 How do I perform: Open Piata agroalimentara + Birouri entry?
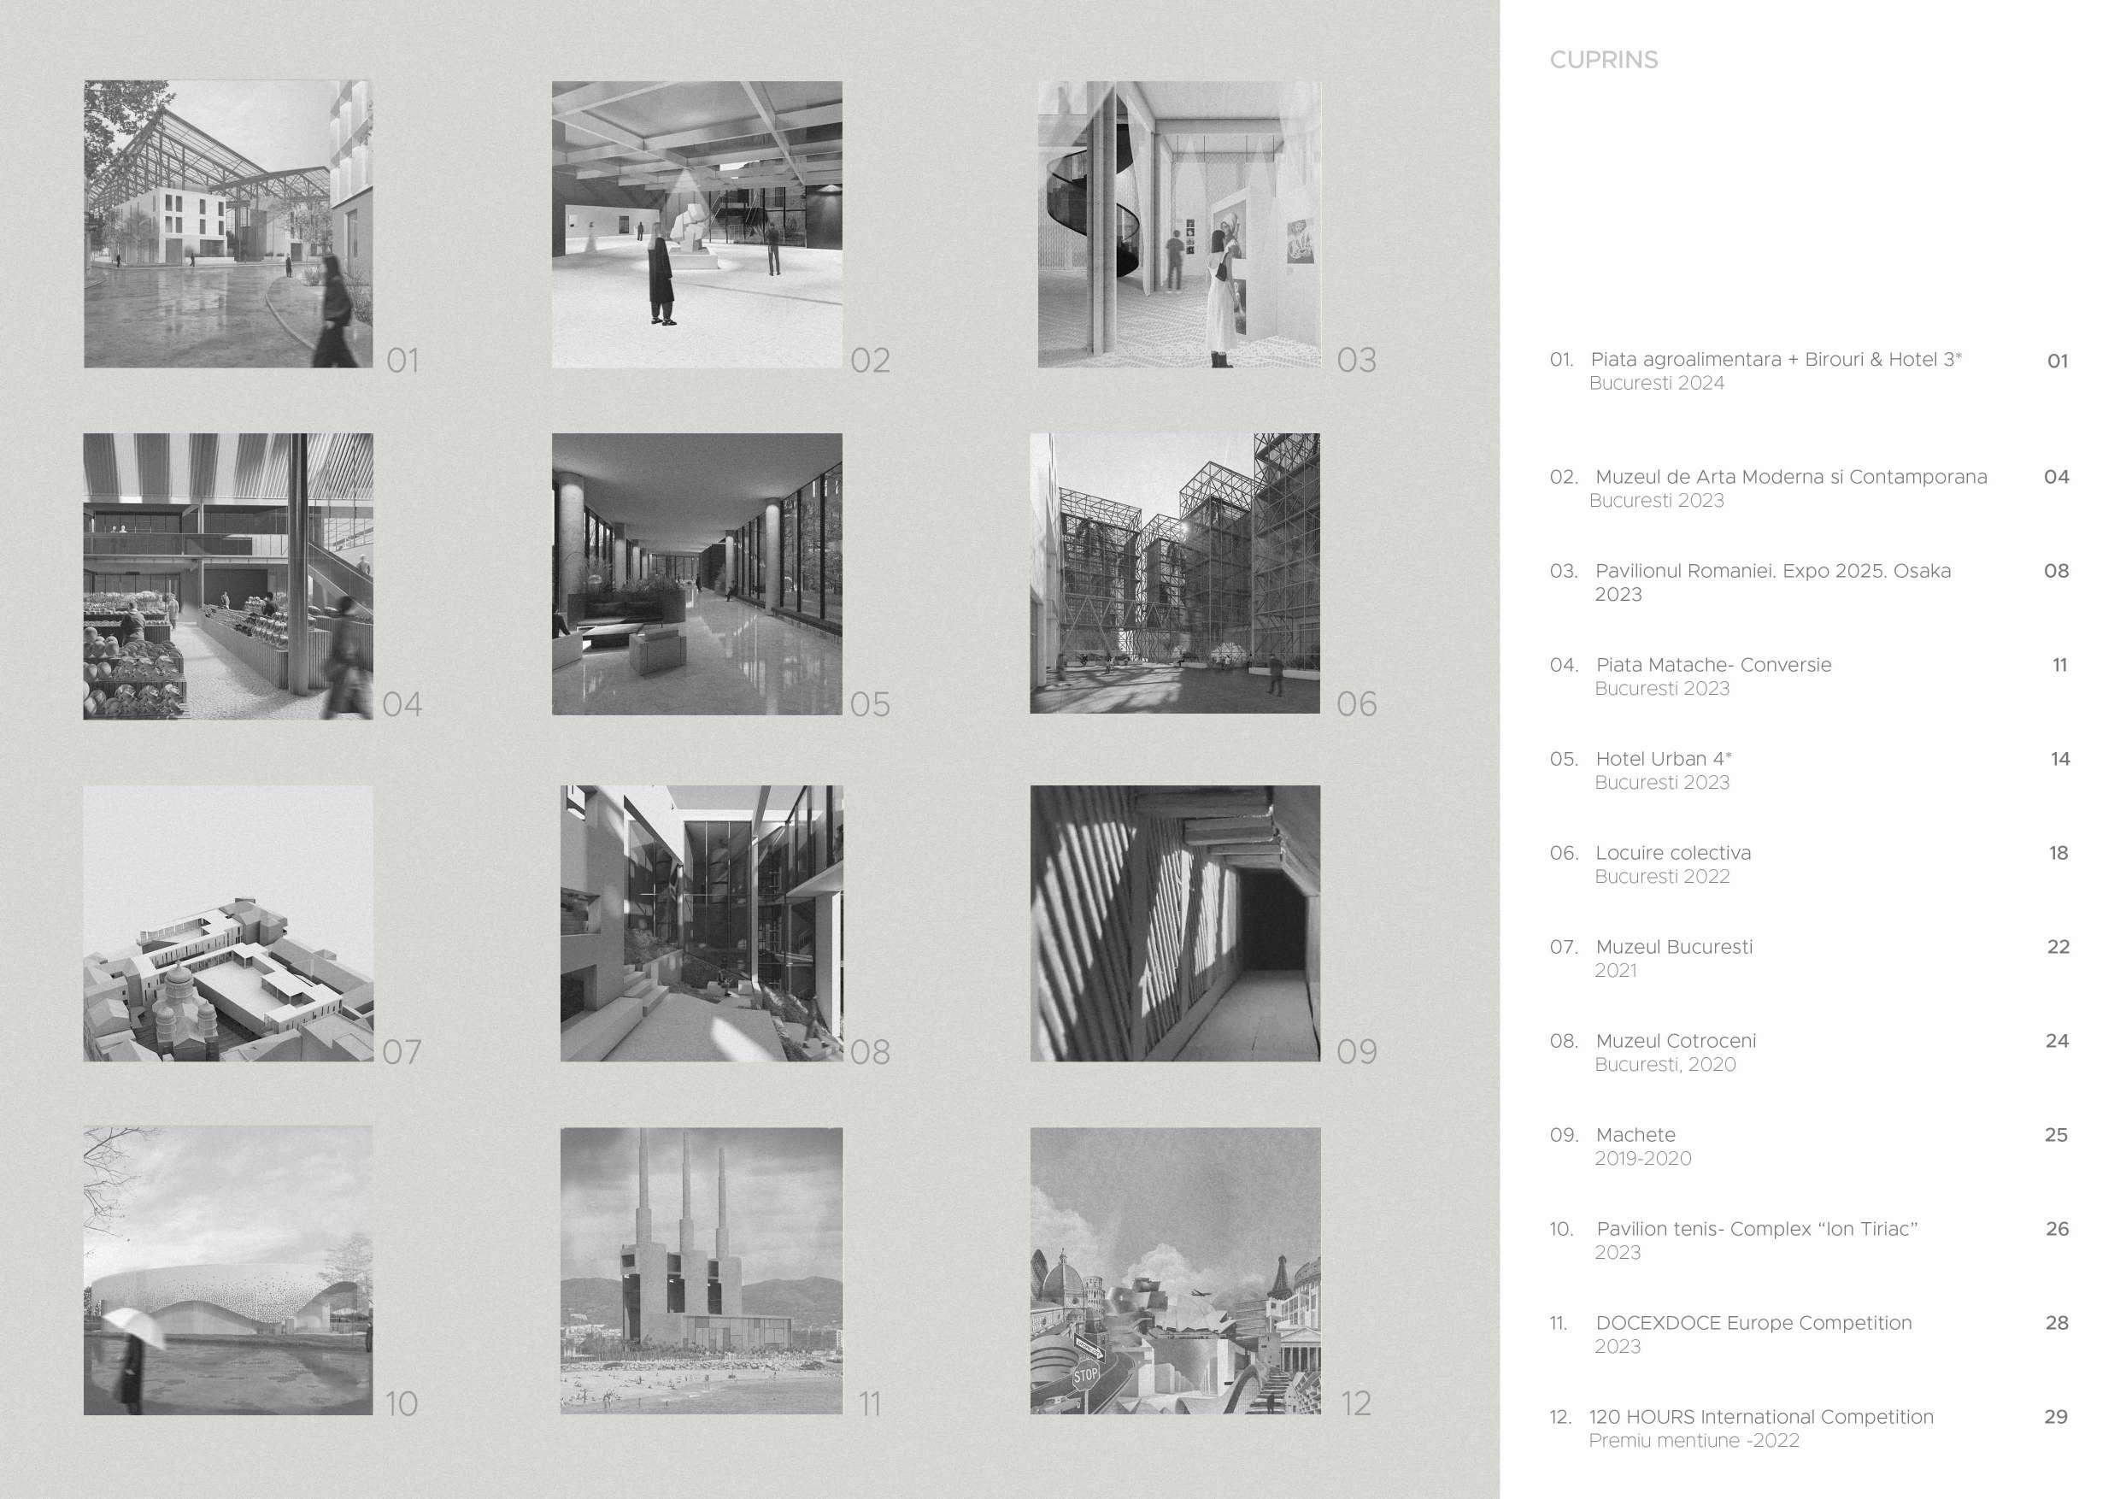click(x=1776, y=360)
